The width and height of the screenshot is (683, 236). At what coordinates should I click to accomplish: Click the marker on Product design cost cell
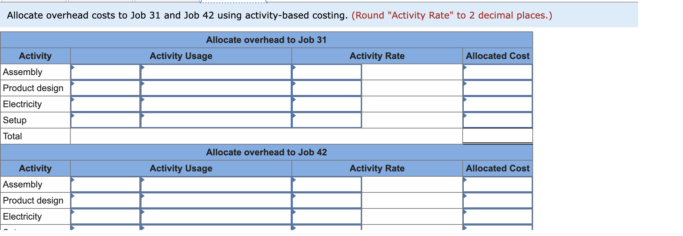pyautogui.click(x=465, y=85)
